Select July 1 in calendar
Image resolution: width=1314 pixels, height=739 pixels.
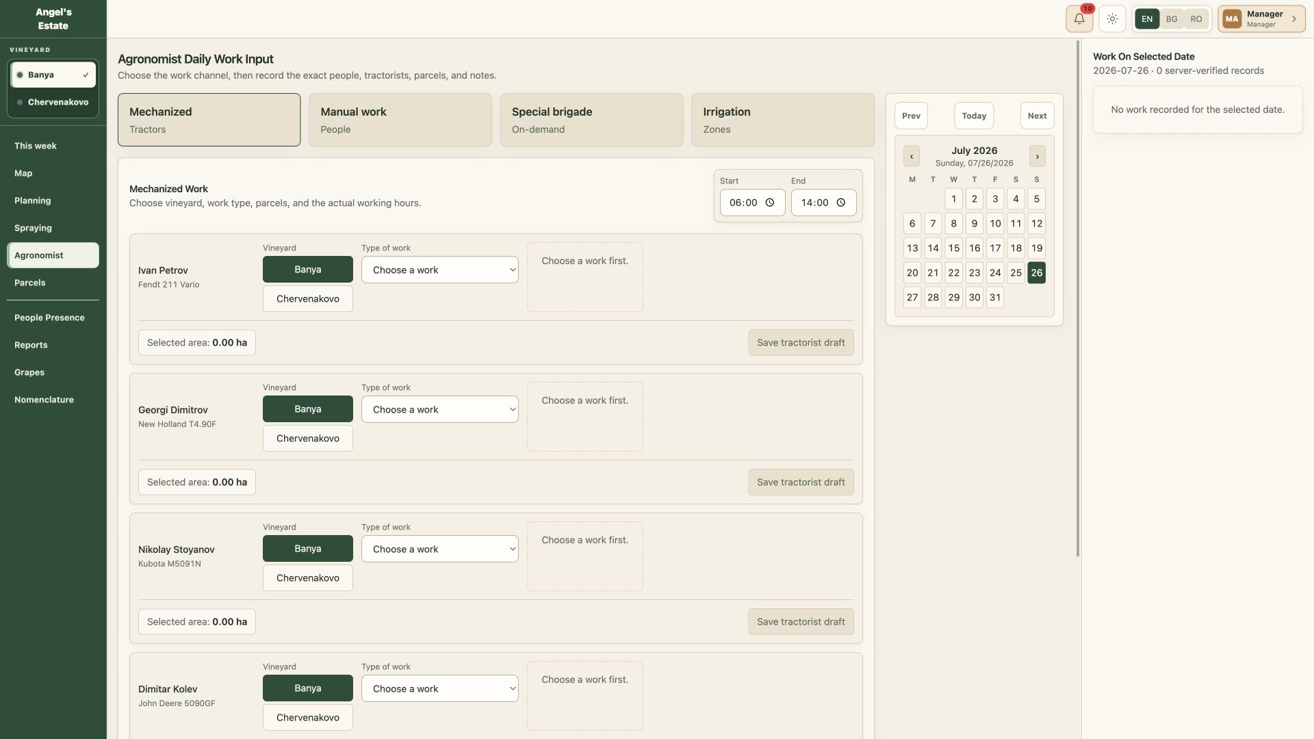click(x=954, y=199)
